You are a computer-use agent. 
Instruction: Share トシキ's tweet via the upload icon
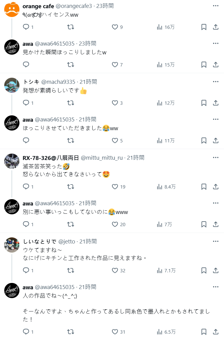pyautogui.click(x=216, y=103)
